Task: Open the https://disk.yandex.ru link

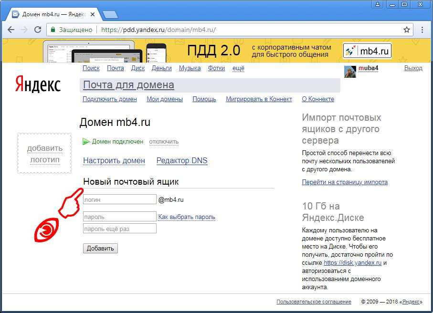Action: 352,263
